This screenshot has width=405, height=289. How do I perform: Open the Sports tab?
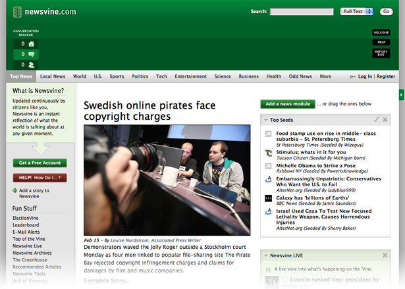coord(117,76)
